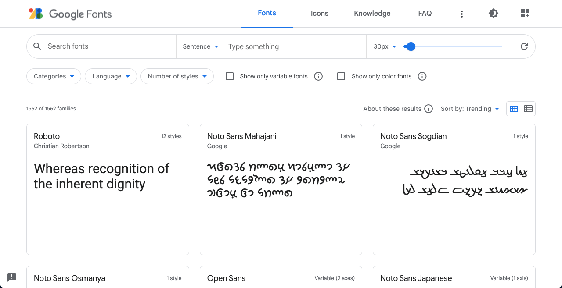Enable Show only color fonts
This screenshot has width=562, height=288.
coord(341,76)
